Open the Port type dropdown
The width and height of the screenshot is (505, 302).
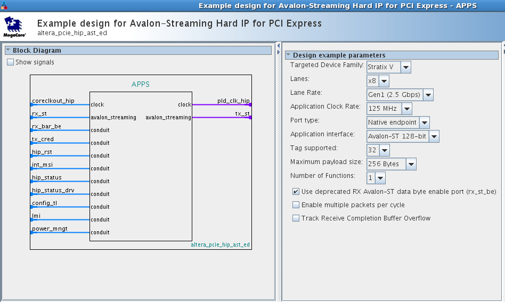click(424, 123)
